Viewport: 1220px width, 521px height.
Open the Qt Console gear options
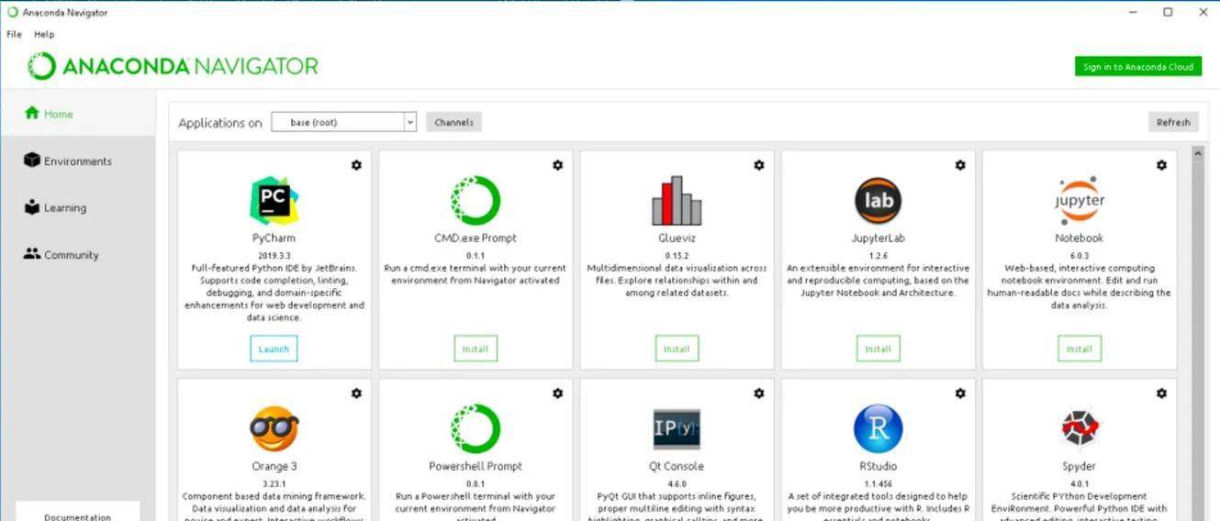(x=758, y=394)
